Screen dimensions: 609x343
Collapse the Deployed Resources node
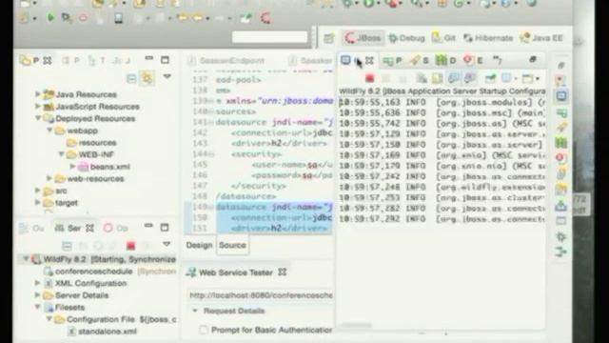click(38, 118)
